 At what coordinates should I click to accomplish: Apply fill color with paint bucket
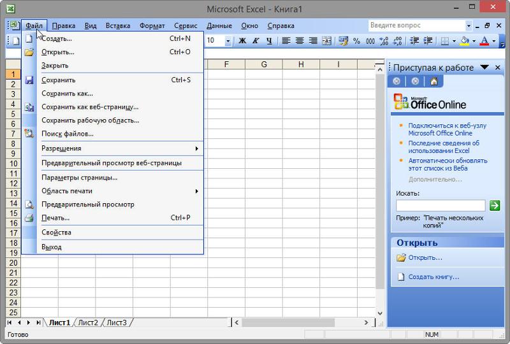tap(465, 41)
